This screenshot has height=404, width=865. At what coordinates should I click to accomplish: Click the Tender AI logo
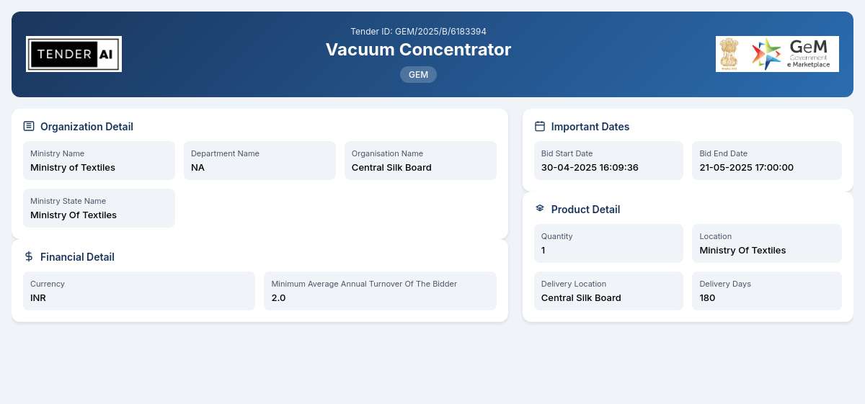(74, 54)
